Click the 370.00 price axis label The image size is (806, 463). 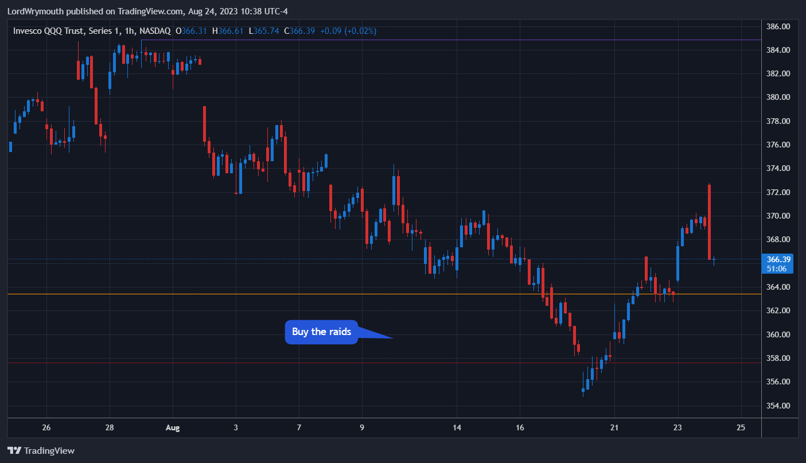pyautogui.click(x=778, y=216)
